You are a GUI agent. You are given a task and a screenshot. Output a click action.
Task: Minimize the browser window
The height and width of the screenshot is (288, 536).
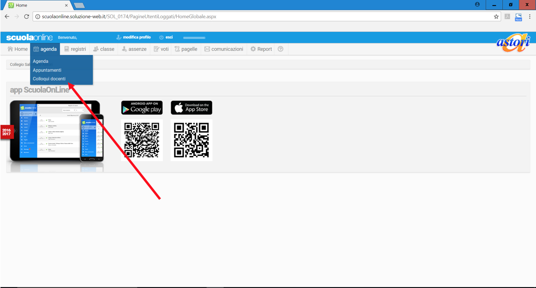(494, 5)
